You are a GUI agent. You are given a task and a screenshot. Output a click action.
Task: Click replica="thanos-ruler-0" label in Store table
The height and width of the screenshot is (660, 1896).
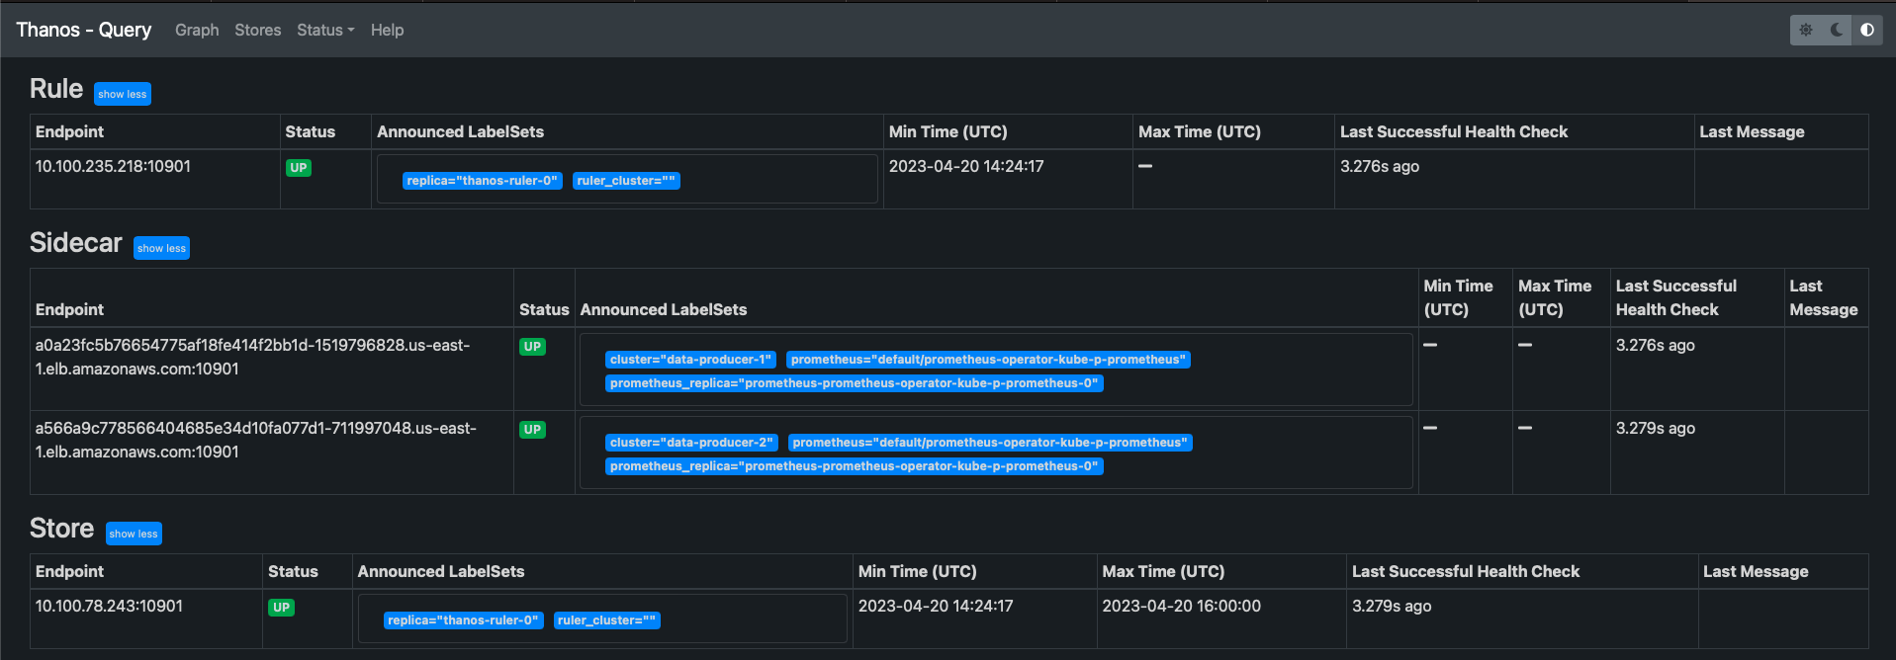point(464,620)
